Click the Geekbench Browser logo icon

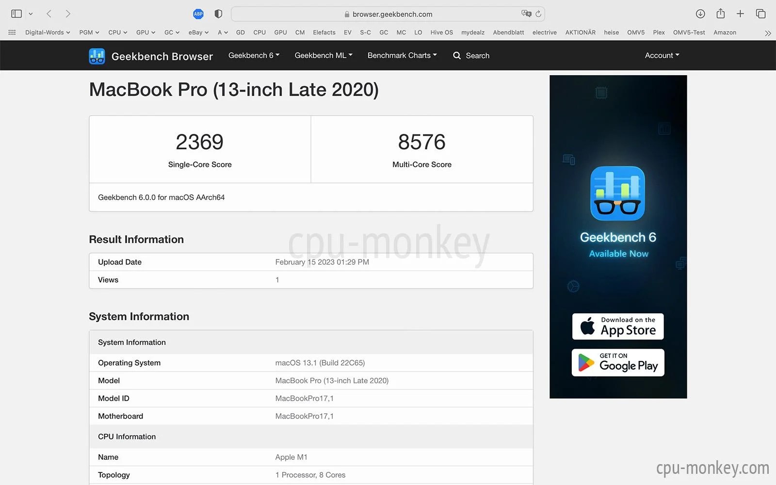tap(97, 56)
